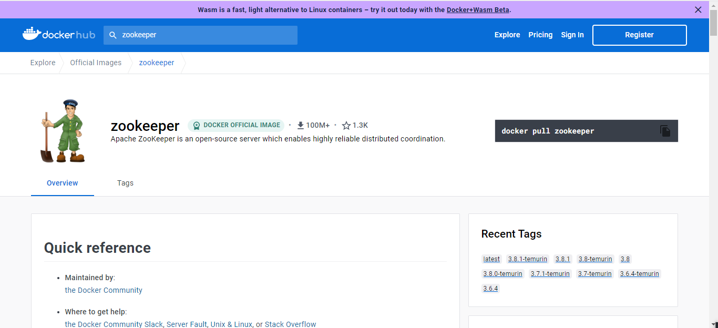Viewport: 718px width, 328px height.
Task: Click the Sign In link
Action: (x=572, y=35)
